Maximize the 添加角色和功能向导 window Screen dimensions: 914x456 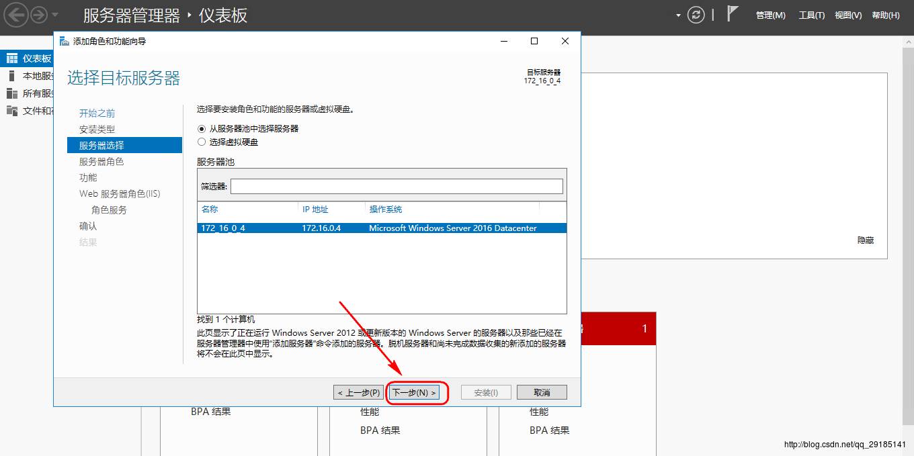[x=534, y=41]
